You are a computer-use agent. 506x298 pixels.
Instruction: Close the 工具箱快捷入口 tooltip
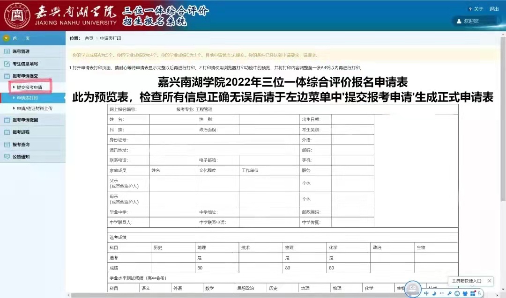click(x=489, y=281)
